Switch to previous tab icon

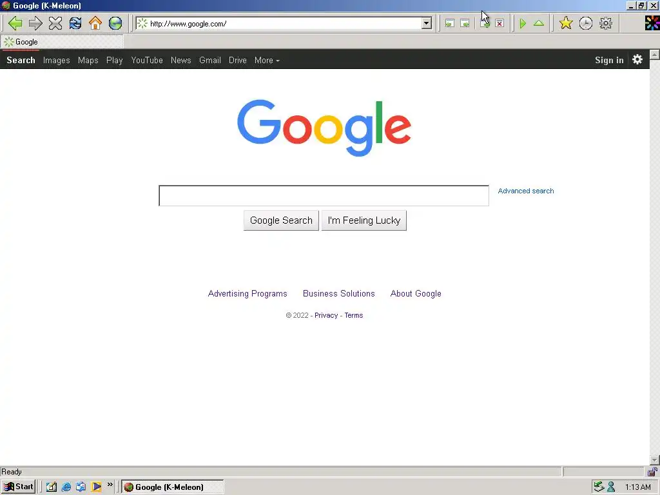coord(449,24)
